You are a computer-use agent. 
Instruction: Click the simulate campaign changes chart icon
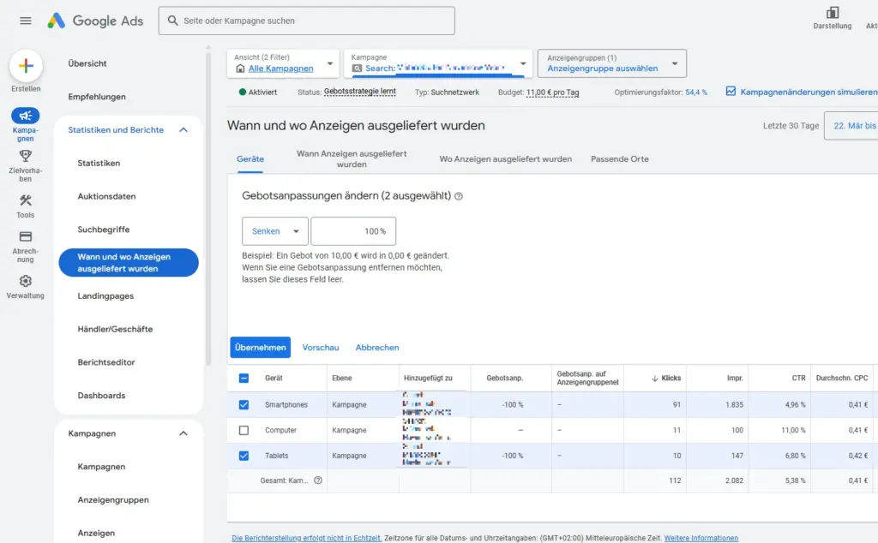coord(731,91)
